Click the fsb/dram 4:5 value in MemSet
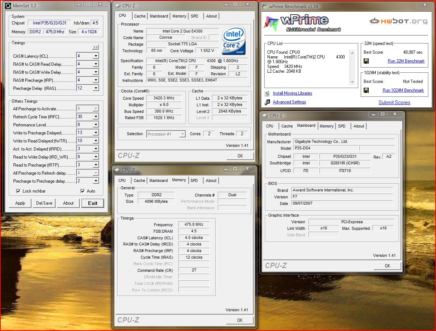The height and width of the screenshot is (331, 436). pos(95,23)
